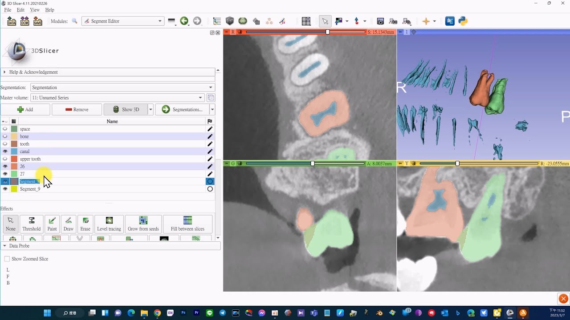
Task: Toggle visibility of the bone segment
Action: coord(5,136)
